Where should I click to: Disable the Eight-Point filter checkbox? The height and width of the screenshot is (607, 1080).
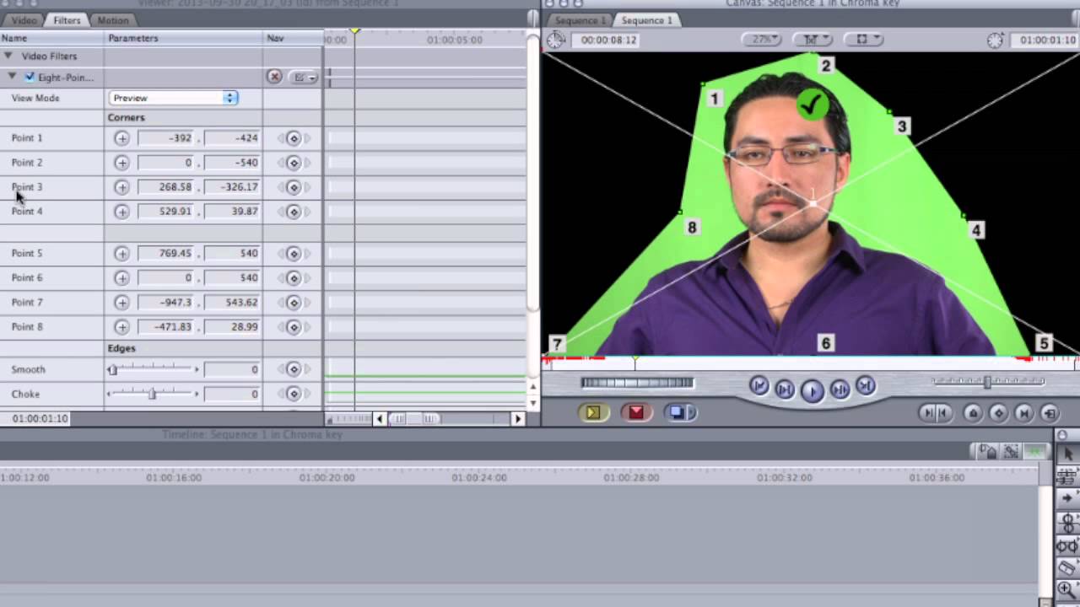pyautogui.click(x=30, y=77)
